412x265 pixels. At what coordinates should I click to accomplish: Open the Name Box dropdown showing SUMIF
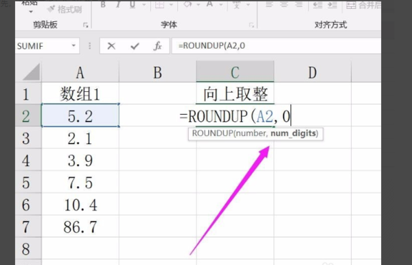(x=73, y=46)
